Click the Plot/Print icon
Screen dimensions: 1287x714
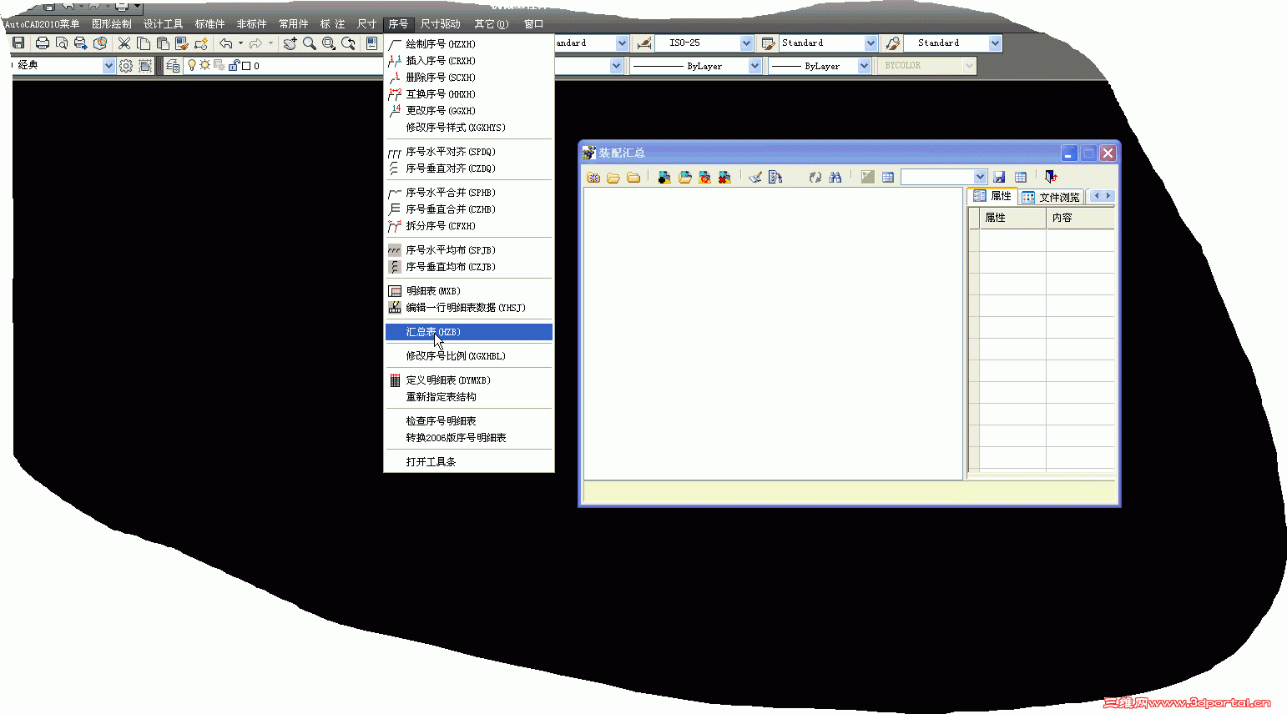(43, 43)
